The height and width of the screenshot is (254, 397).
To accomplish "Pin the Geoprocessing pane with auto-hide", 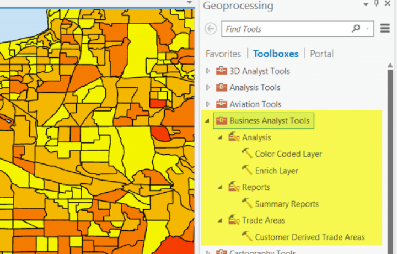I will click(377, 3).
